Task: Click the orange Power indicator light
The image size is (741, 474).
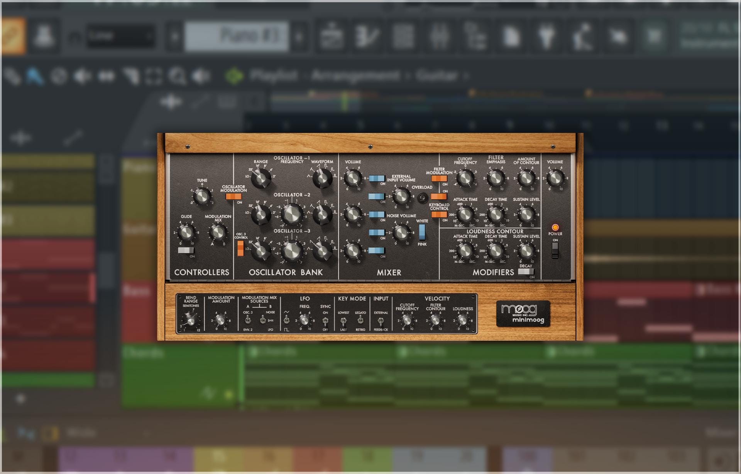Action: pos(555,227)
